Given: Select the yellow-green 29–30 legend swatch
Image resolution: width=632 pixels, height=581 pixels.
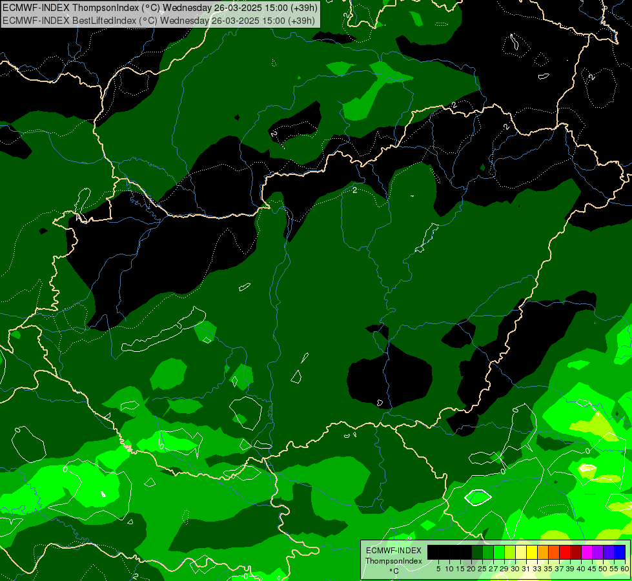Looking at the screenshot, I should pyautogui.click(x=510, y=552).
